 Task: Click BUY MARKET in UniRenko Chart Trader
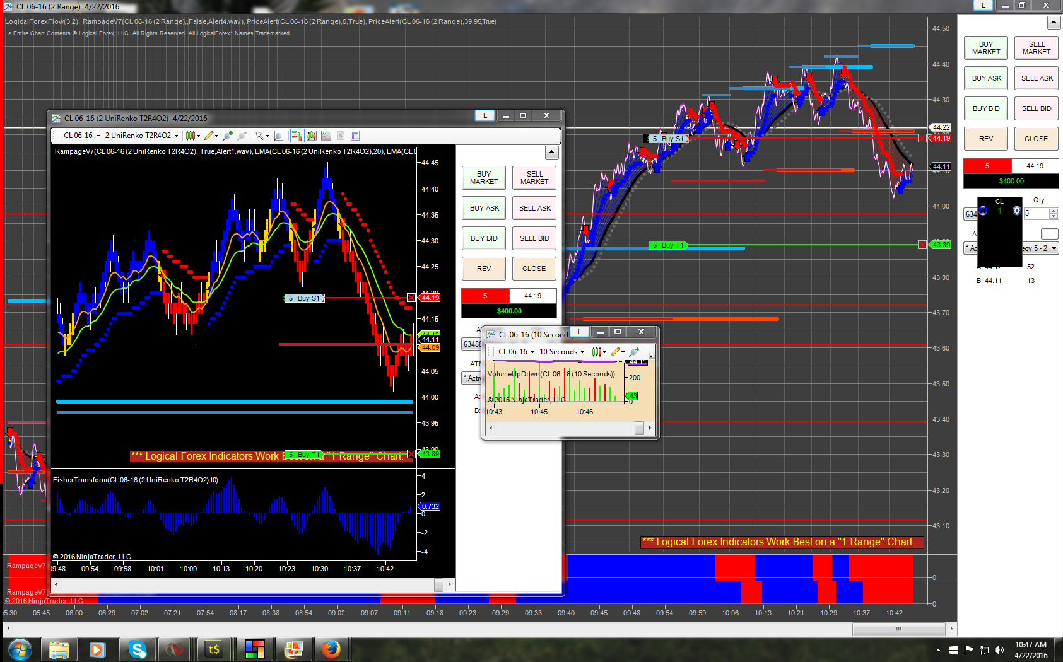point(484,178)
